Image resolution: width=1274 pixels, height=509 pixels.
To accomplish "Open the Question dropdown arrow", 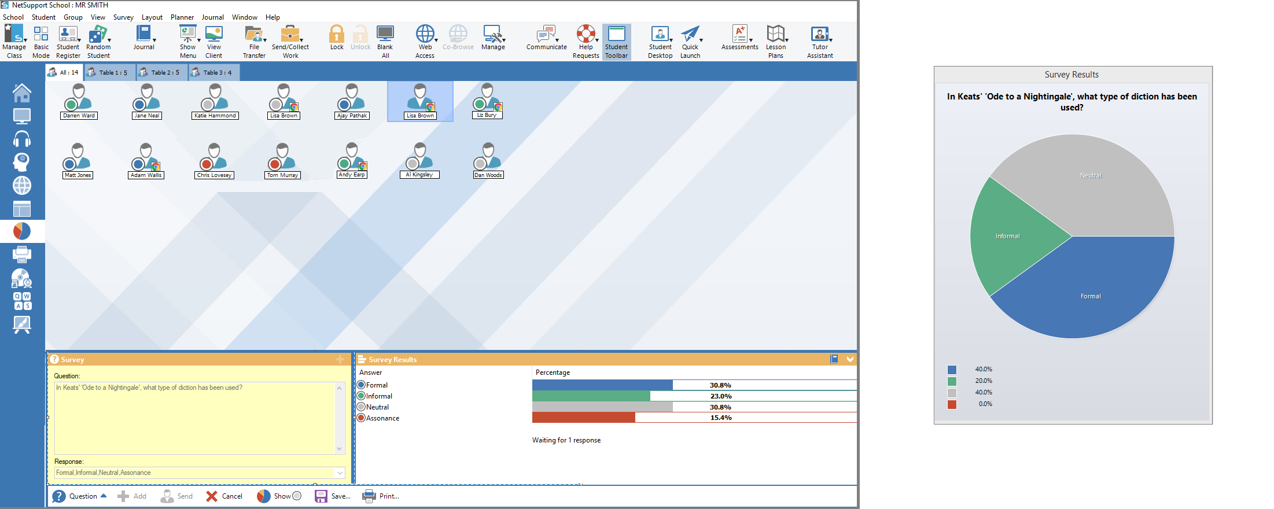I will 104,496.
